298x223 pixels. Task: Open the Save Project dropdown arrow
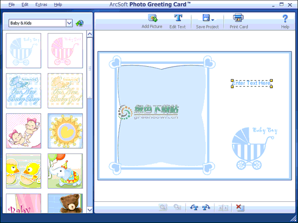[213, 19]
